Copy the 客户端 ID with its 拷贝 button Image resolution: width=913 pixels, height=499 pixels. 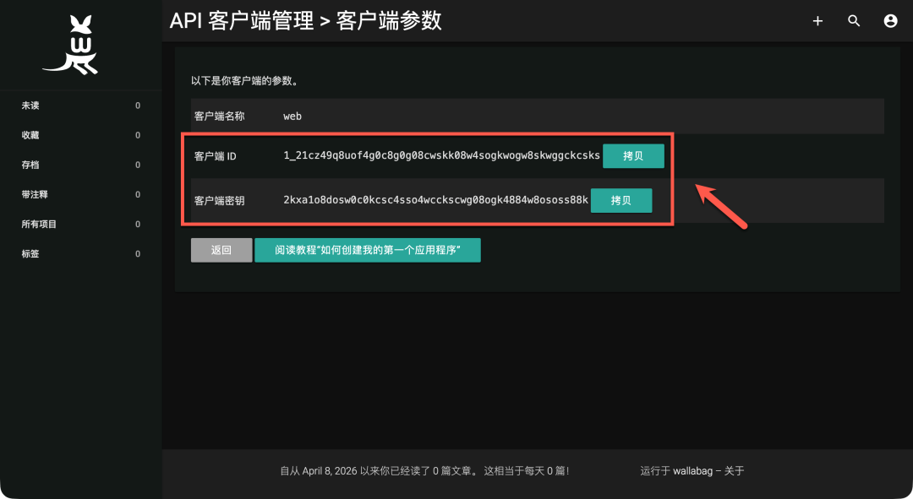[633, 155]
